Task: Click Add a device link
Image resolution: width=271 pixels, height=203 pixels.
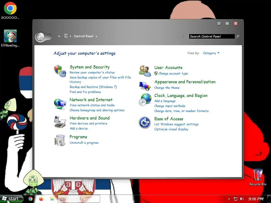Action: pyautogui.click(x=78, y=128)
